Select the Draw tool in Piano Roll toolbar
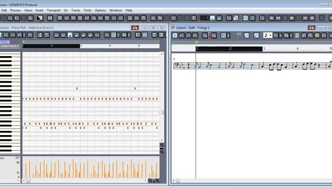Viewport: 332px width, 187px height. pyautogui.click(x=6, y=35)
